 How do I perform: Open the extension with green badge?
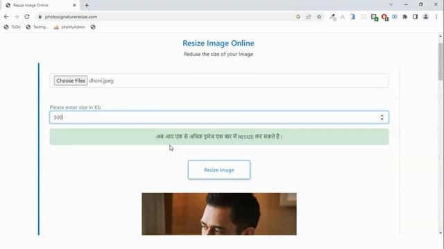click(x=375, y=17)
